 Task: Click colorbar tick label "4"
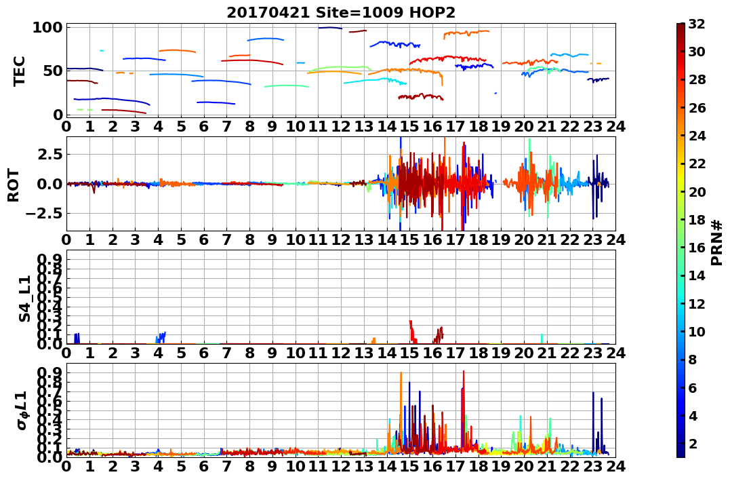click(693, 415)
